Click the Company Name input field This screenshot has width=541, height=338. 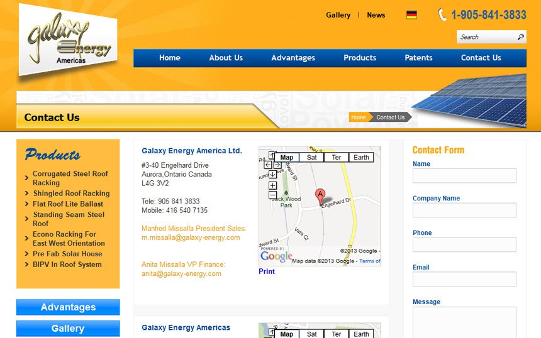(x=464, y=210)
